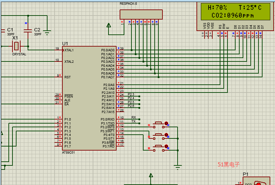The width and height of the screenshot is (275, 185).
Task: Click the VSS pin label on LCD
Action: pos(205,26)
